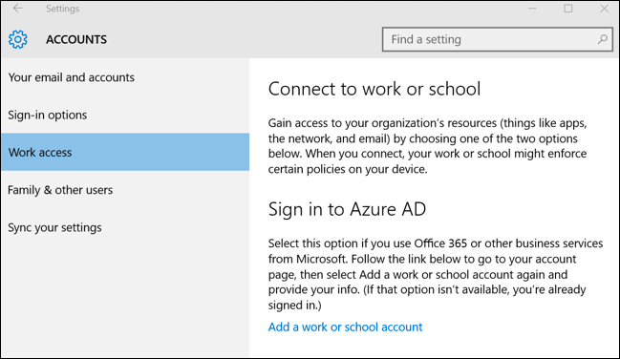Follow the Add a work or school account link
This screenshot has height=359, width=620.
345,327
